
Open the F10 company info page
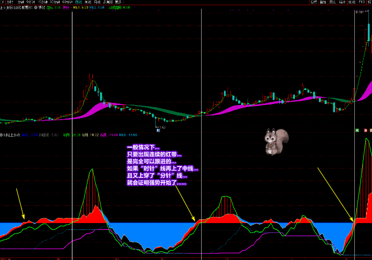(x=361, y=2)
